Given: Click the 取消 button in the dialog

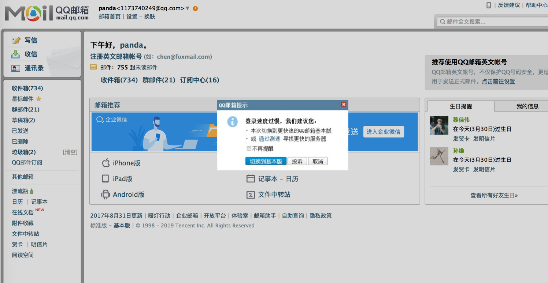Looking at the screenshot, I should [x=318, y=161].
